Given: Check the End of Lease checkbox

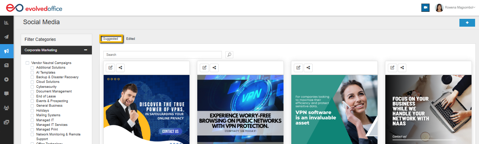Looking at the screenshot, I should point(32,96).
